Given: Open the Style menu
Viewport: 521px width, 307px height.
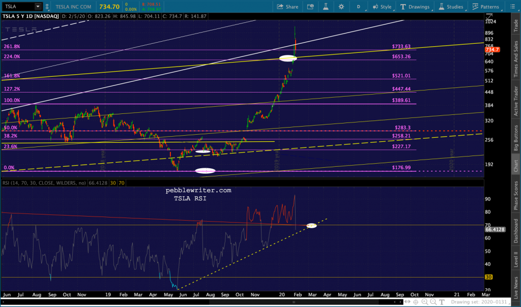Looking at the screenshot, I should tap(382, 7).
